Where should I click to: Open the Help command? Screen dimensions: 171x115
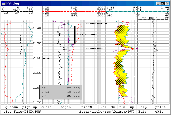click(142, 107)
